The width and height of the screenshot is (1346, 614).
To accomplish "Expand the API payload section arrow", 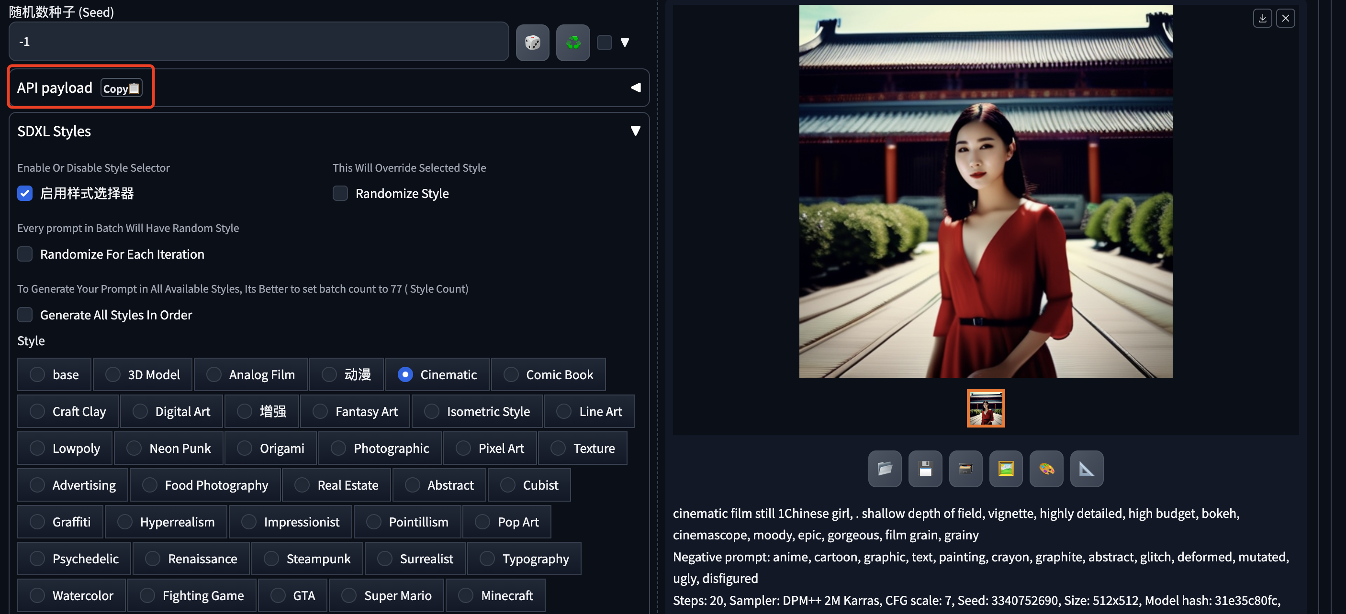I will coord(635,88).
